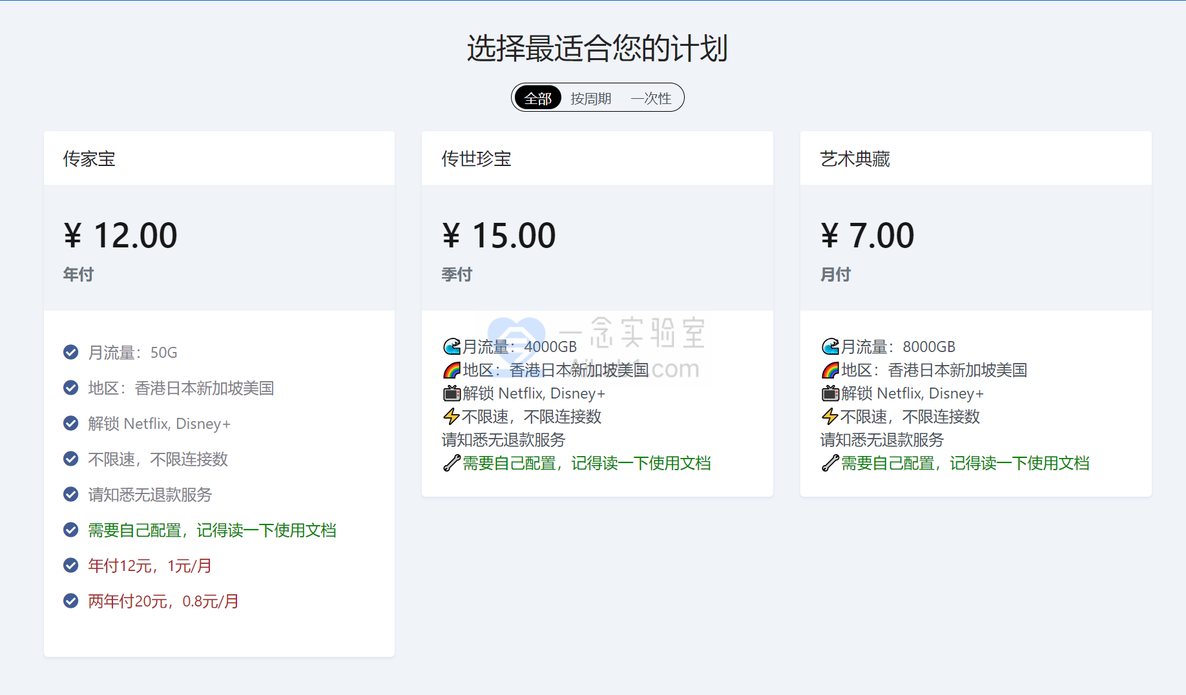Select the 全部 filter tab

[537, 98]
